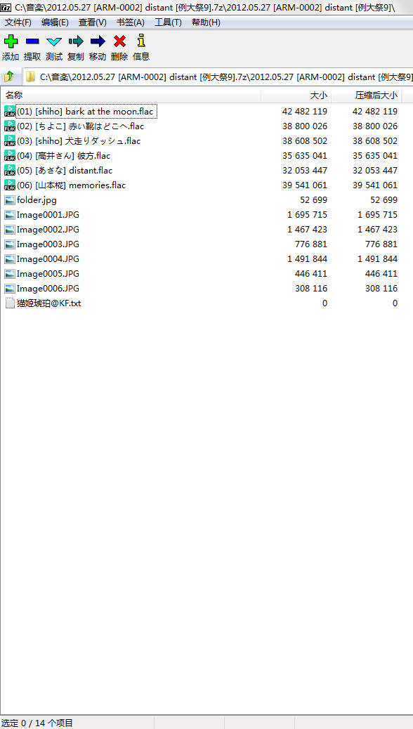Open the Info (信息) icon

coord(141,41)
